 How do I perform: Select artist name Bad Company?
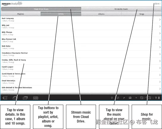click(8, 18)
